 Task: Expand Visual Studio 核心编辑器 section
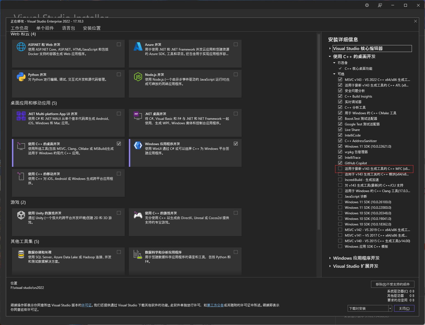click(x=330, y=48)
